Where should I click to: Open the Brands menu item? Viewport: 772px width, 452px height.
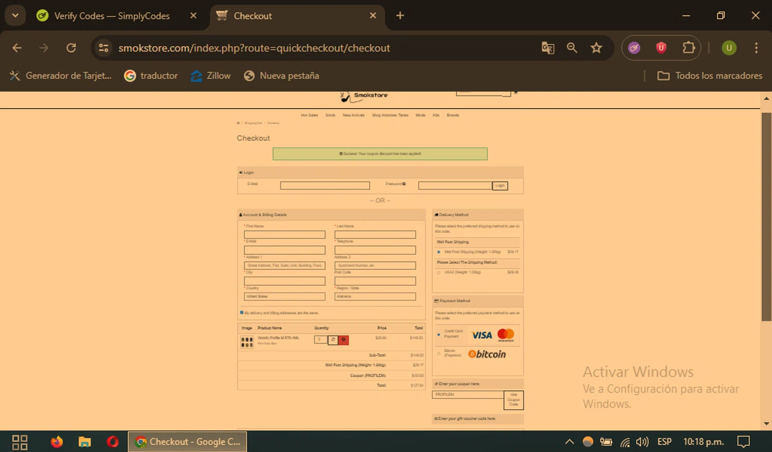(453, 115)
